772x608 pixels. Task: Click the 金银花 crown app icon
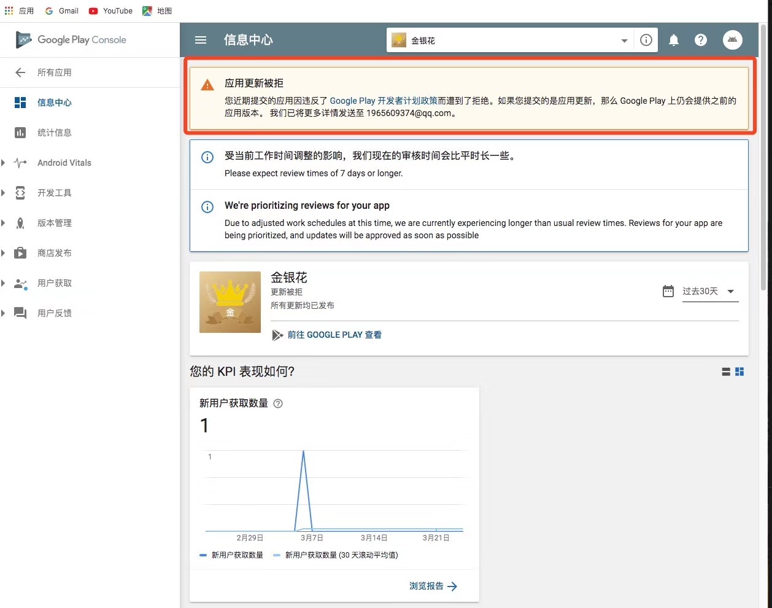tap(230, 302)
